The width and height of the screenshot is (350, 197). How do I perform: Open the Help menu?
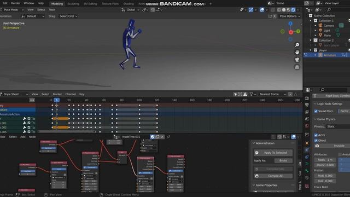40,3
